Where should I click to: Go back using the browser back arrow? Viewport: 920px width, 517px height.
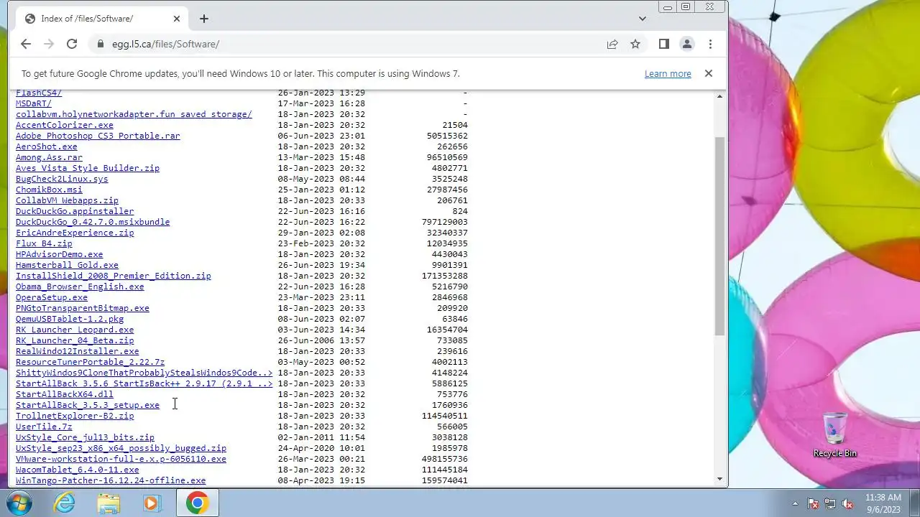pos(26,44)
